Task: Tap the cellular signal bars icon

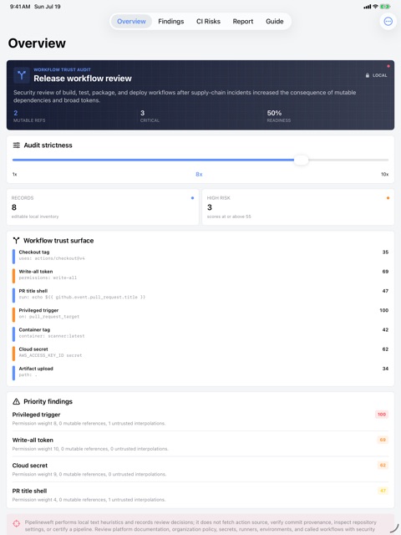Action: [x=368, y=7]
